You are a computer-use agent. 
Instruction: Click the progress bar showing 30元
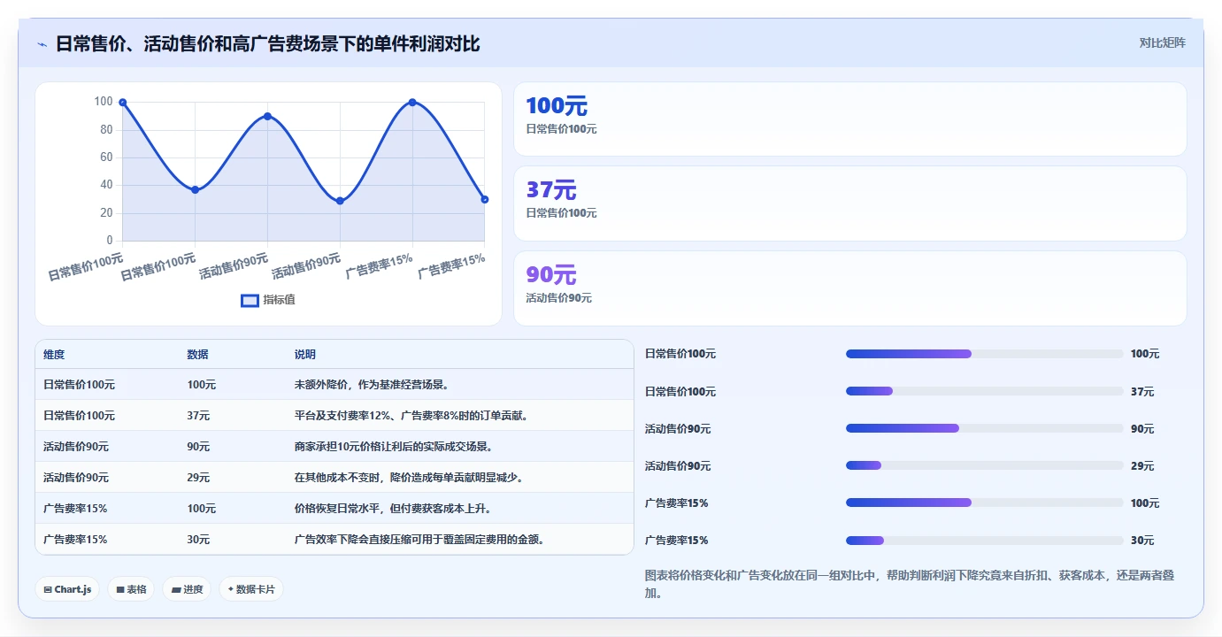pos(984,540)
